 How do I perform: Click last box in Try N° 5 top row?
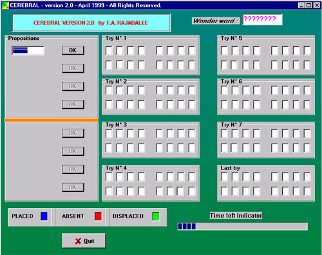point(307,51)
